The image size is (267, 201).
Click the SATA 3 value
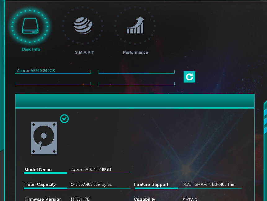[190, 199]
